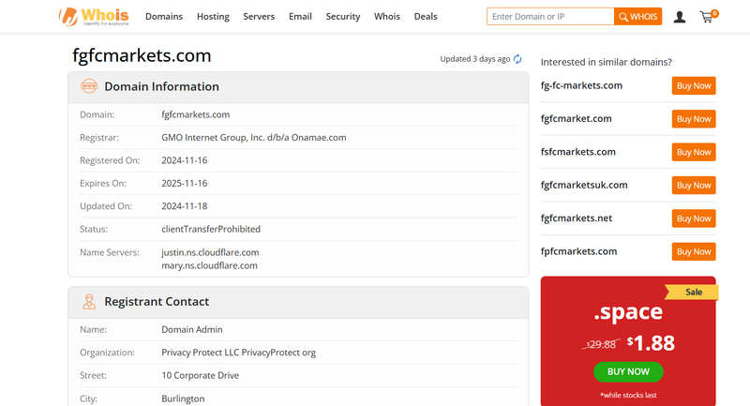The height and width of the screenshot is (406, 750).
Task: Buy fgfcmarket.com now
Action: click(x=694, y=118)
